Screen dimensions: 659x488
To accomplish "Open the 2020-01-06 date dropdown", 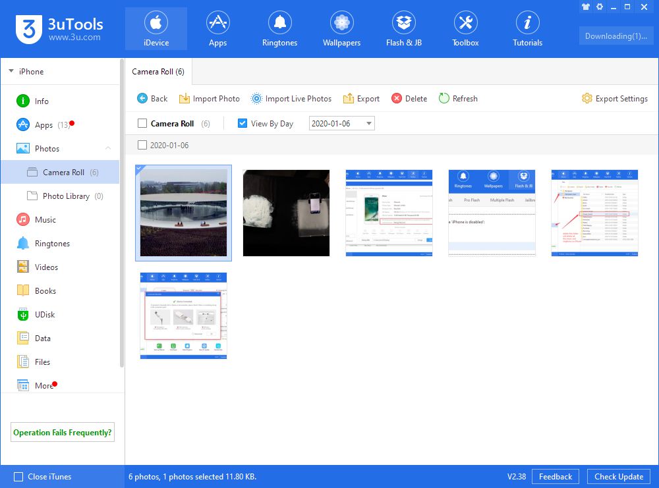I will tap(341, 123).
